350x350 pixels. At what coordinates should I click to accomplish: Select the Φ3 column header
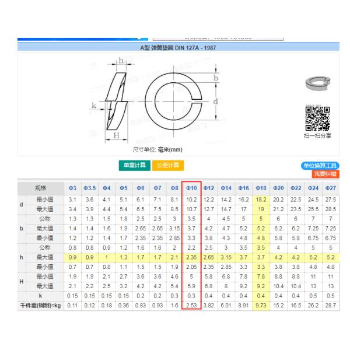73,188
